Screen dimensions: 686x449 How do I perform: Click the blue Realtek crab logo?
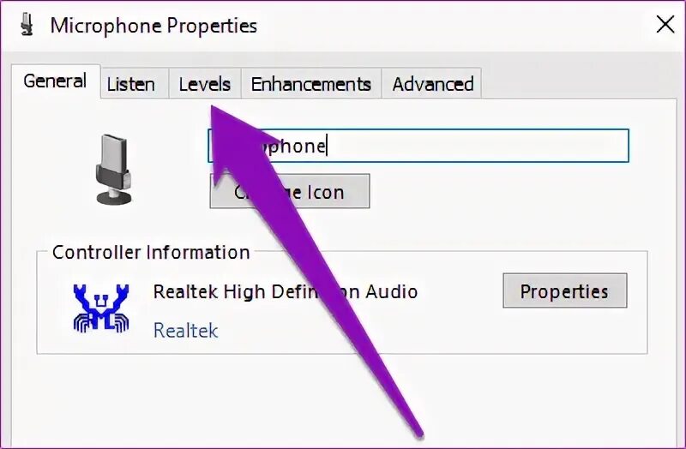[101, 308]
